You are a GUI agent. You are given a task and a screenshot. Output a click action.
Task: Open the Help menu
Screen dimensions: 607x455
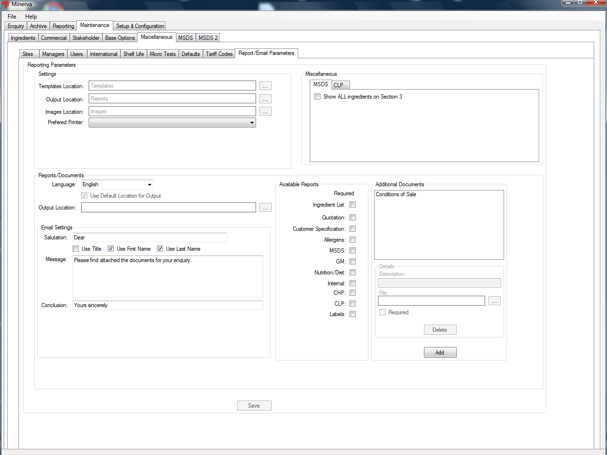[31, 17]
